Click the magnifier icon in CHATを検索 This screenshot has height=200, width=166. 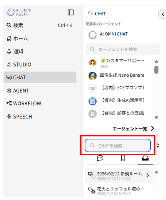[92, 145]
